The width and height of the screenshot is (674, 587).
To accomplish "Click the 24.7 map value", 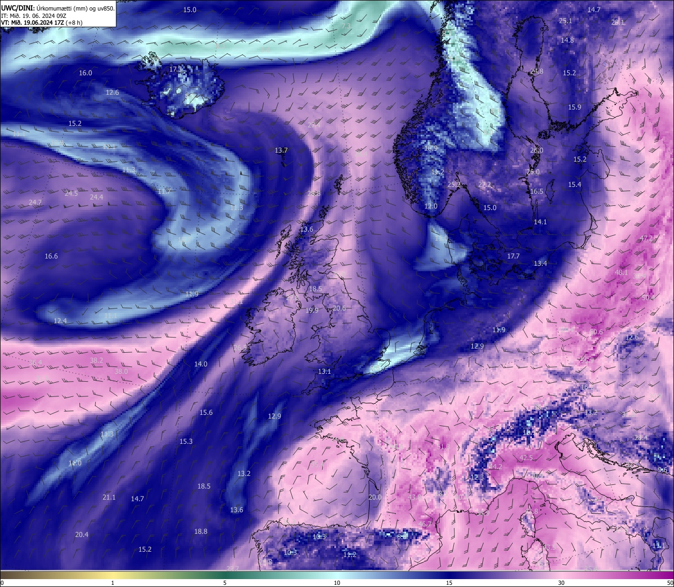I will point(35,202).
